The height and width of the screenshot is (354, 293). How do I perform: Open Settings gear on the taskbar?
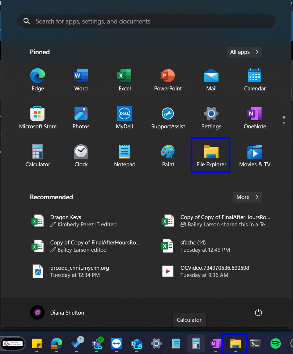(x=156, y=344)
